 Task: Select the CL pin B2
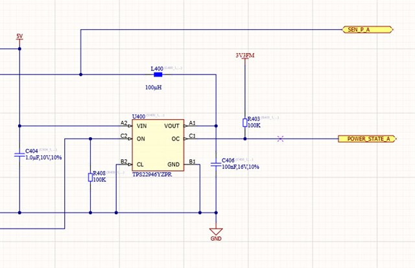[126, 164]
